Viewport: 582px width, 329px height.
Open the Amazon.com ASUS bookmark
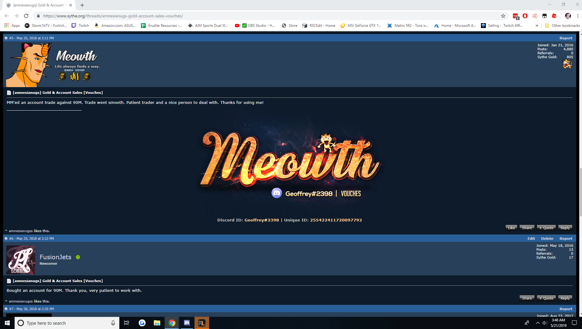pyautogui.click(x=115, y=26)
